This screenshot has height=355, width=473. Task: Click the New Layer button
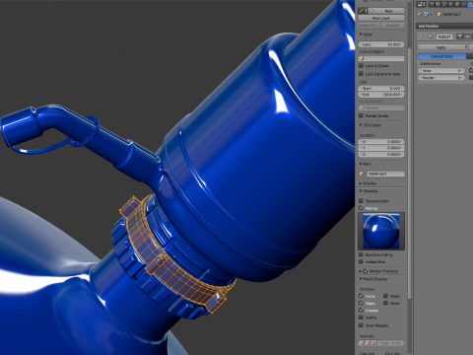click(381, 18)
